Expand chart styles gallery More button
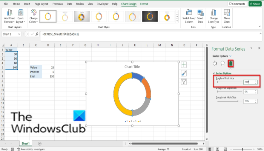The image size is (264, 151). (x=177, y=21)
